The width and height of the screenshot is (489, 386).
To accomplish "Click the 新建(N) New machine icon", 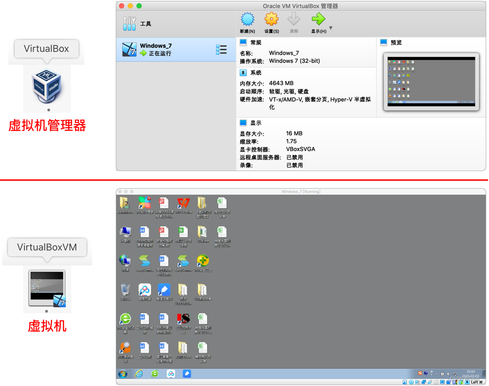I will pyautogui.click(x=247, y=19).
